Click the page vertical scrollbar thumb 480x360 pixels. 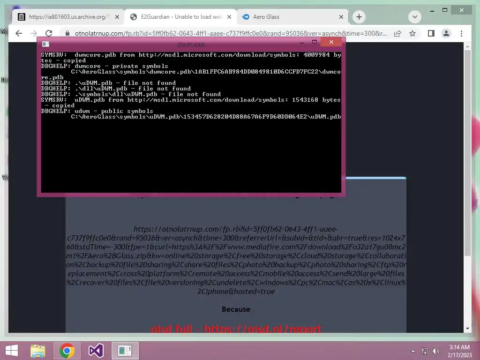467,152
